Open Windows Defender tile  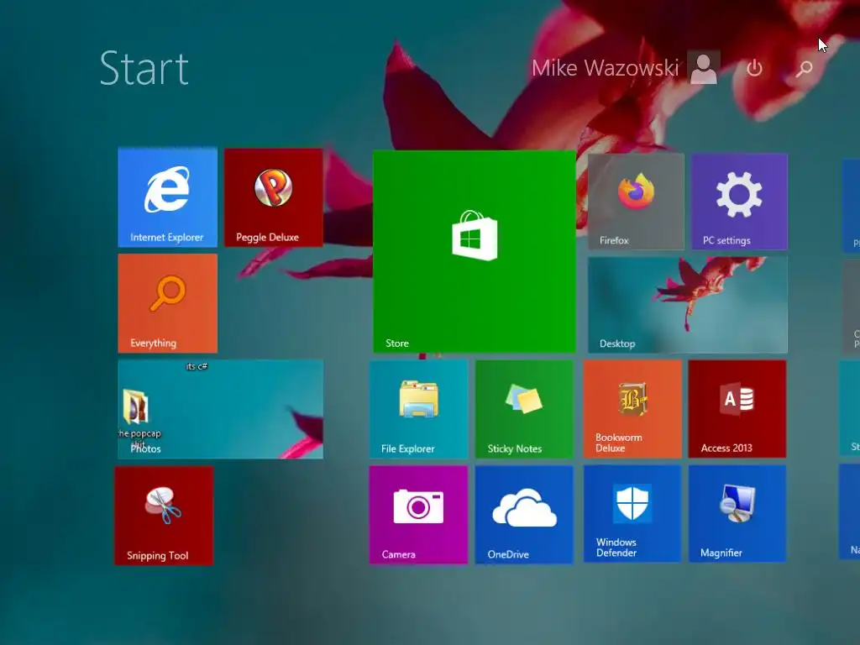pos(632,514)
